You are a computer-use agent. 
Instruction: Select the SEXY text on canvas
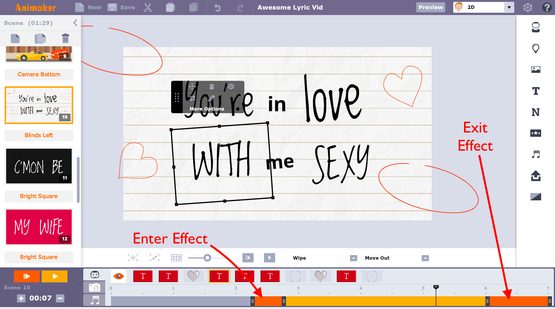(341, 164)
